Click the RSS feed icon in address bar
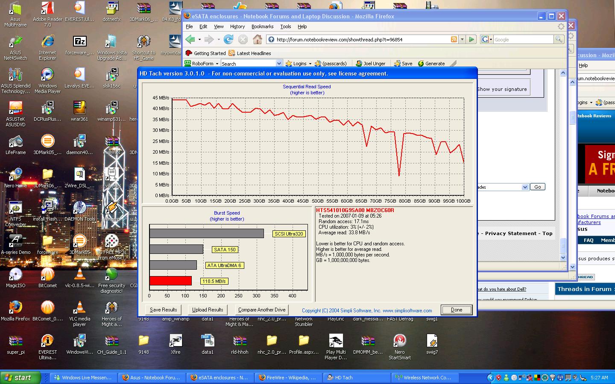 pos(454,39)
